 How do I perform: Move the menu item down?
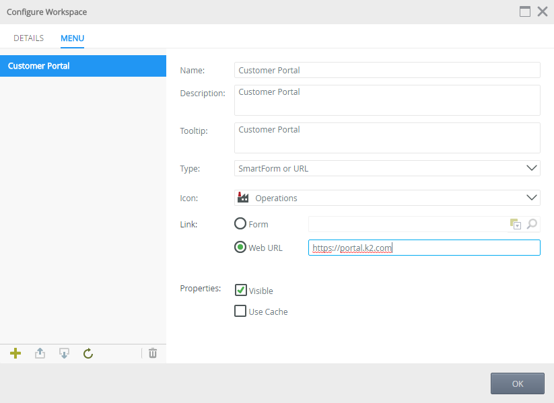[64, 353]
